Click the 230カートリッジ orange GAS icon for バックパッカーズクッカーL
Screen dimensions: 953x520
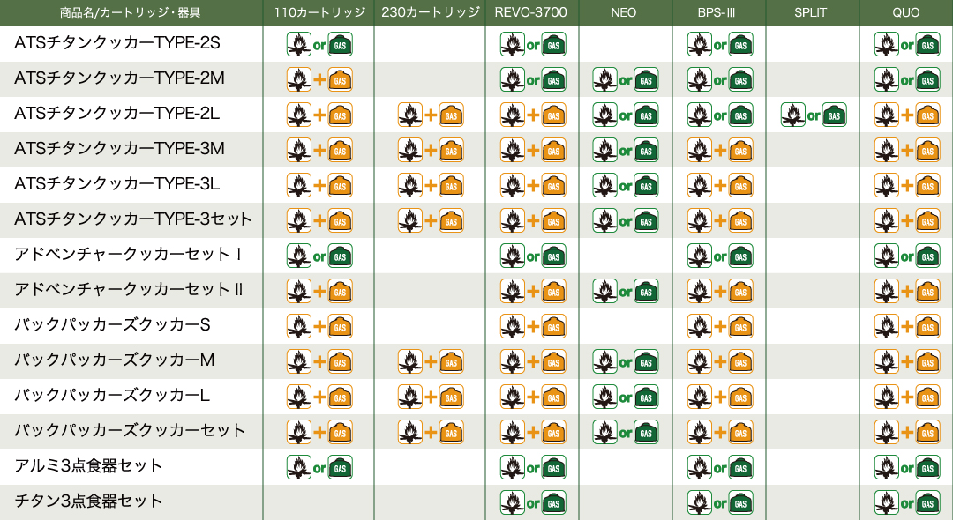(451, 397)
